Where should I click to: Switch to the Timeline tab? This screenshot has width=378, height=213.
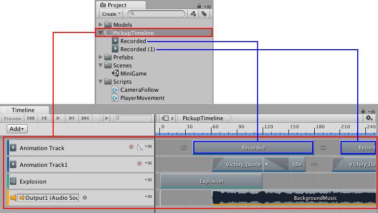(23, 110)
